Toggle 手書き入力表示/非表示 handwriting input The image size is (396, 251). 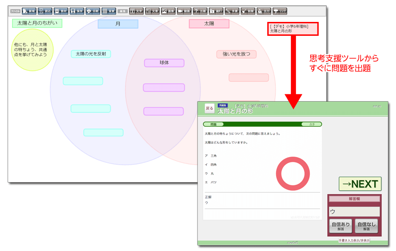[x=354, y=241]
